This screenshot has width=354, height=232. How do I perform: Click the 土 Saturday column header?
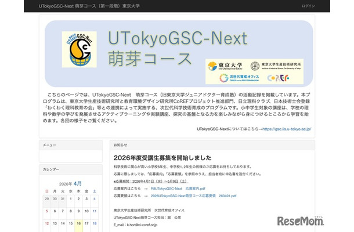(x=95, y=191)
